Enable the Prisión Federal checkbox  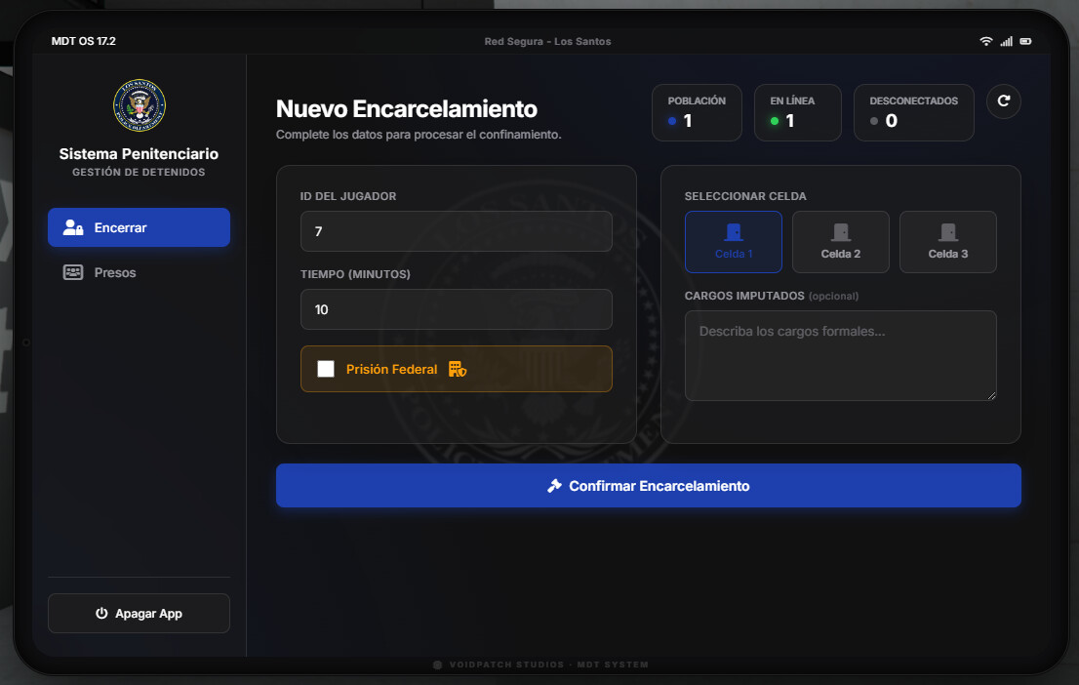pos(326,369)
